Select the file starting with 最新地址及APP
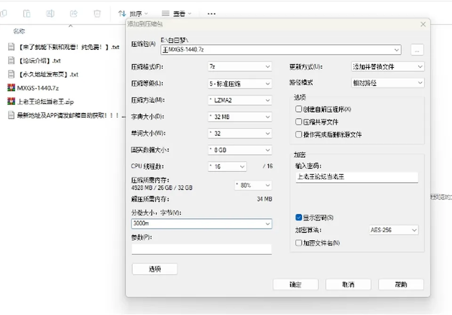 click(x=66, y=115)
